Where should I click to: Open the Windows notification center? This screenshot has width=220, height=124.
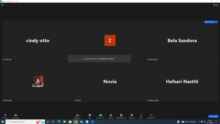click(216, 122)
